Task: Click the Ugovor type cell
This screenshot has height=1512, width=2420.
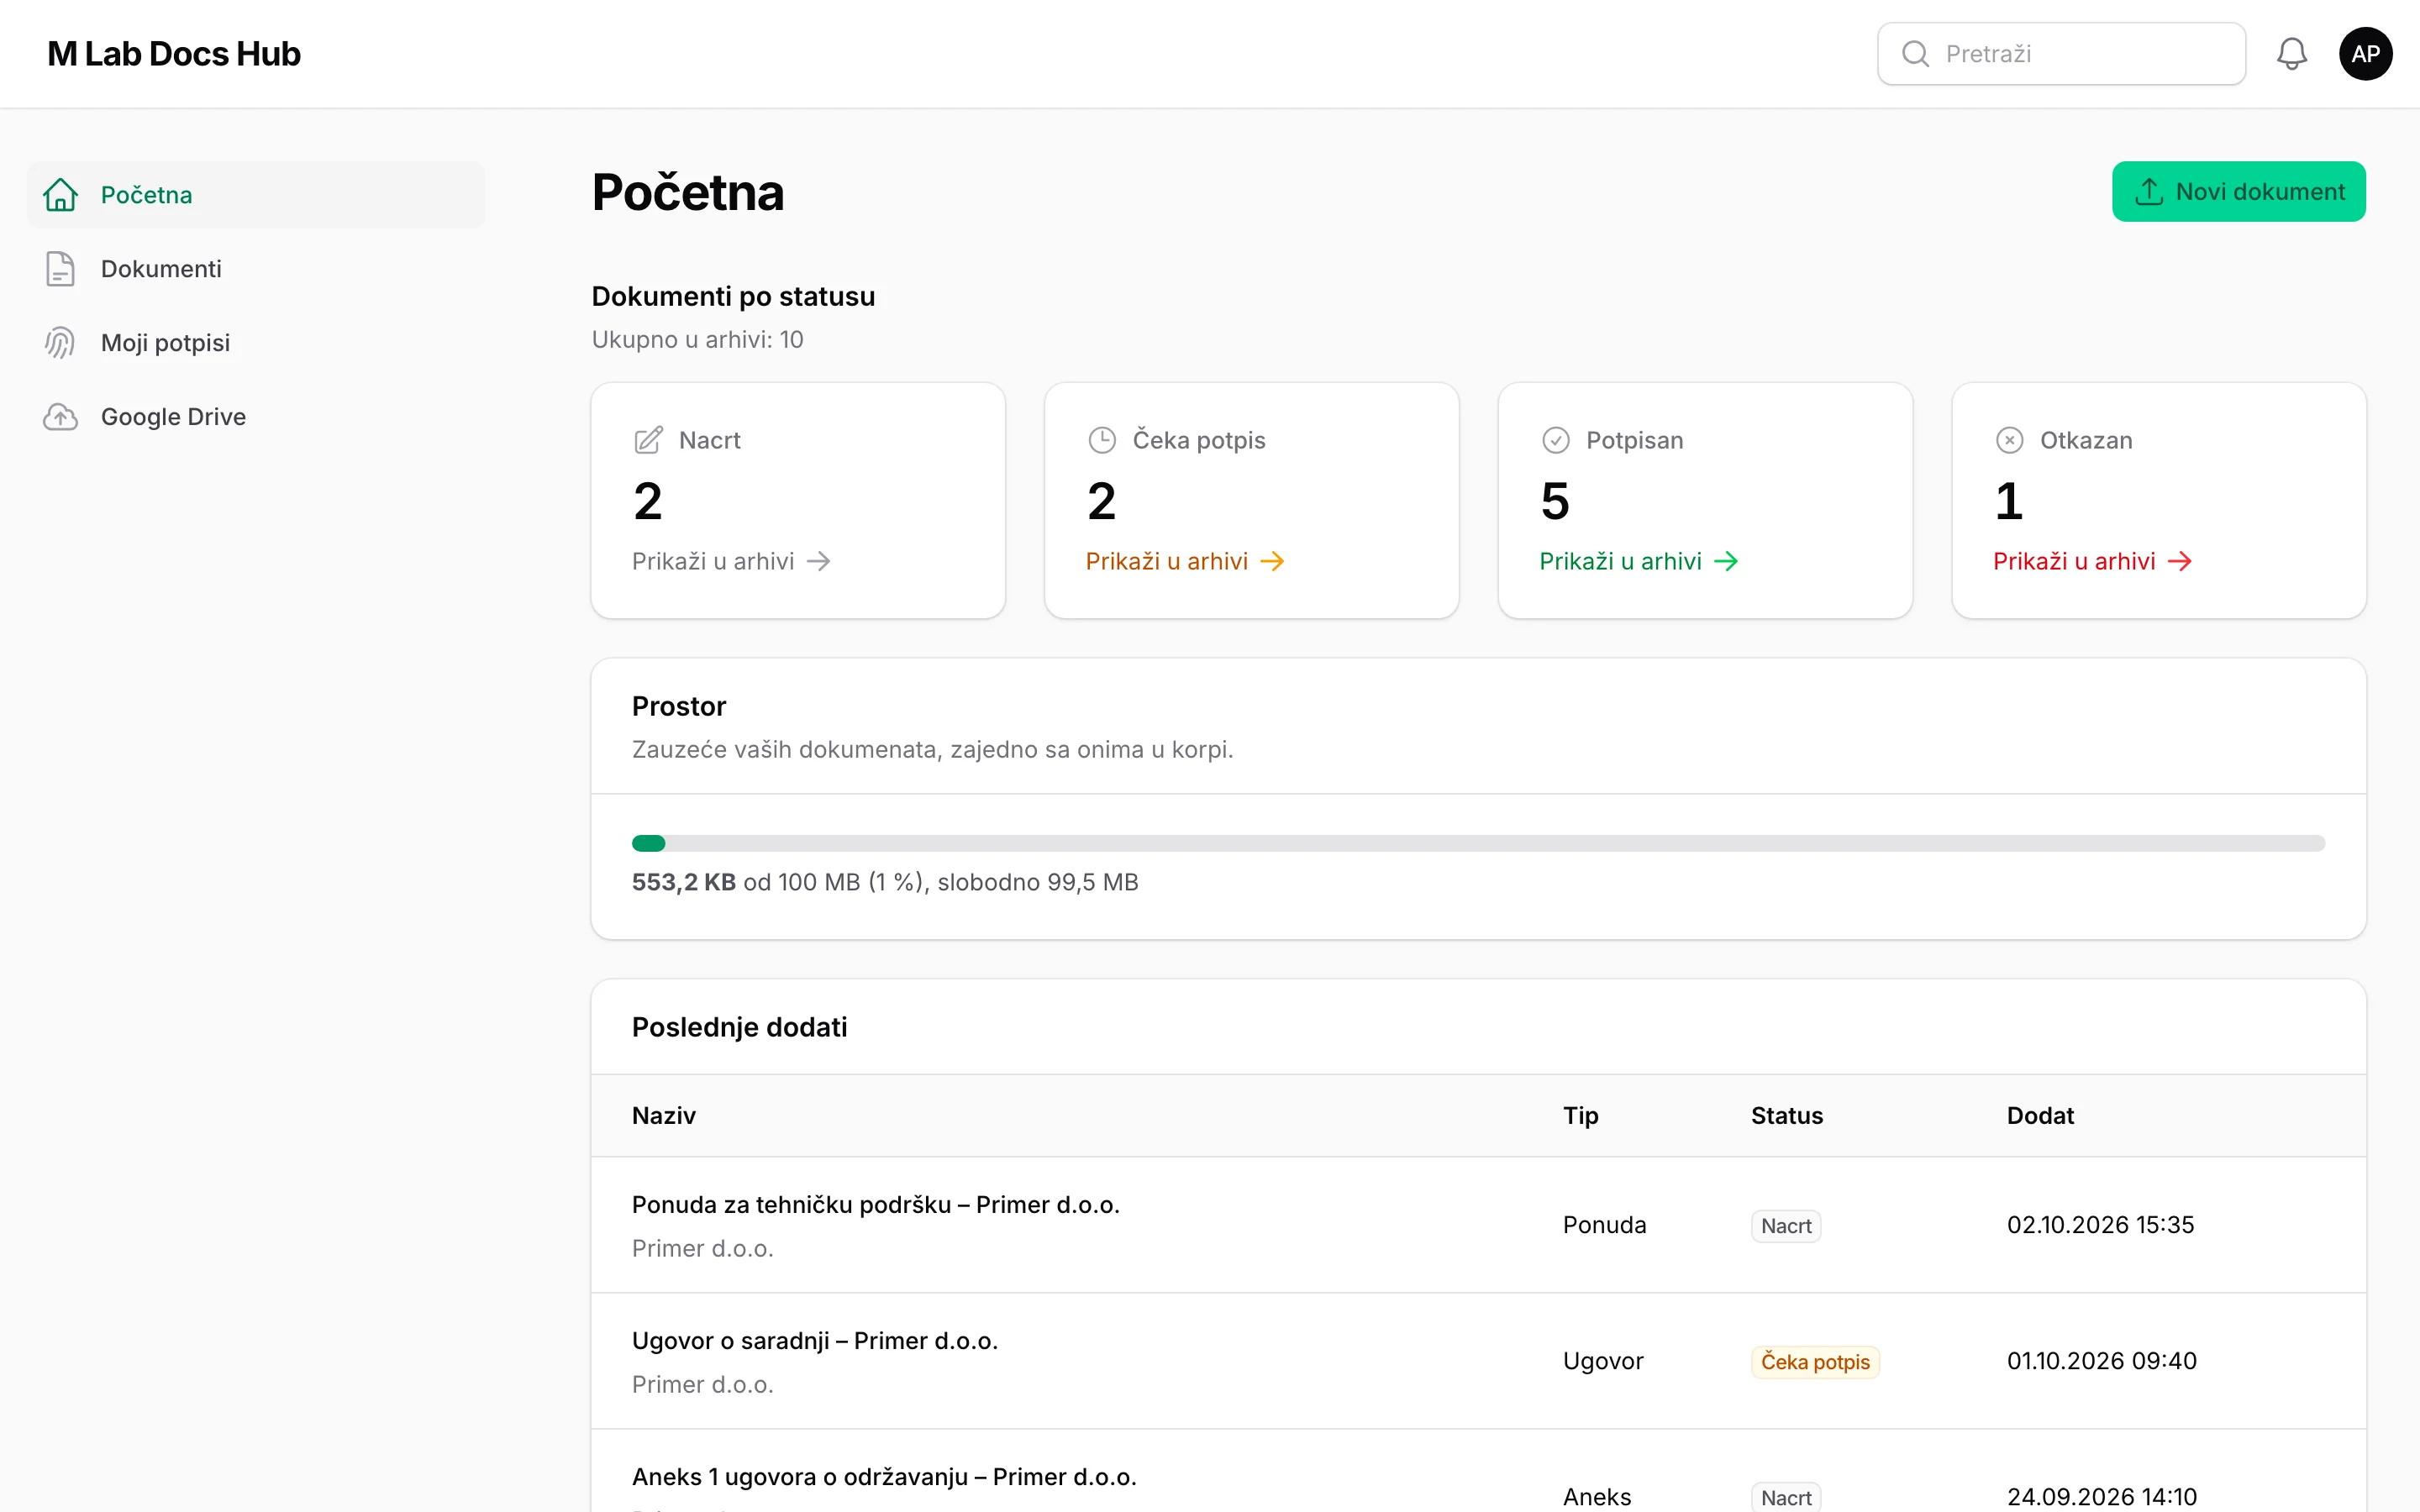Action: coord(1603,1361)
